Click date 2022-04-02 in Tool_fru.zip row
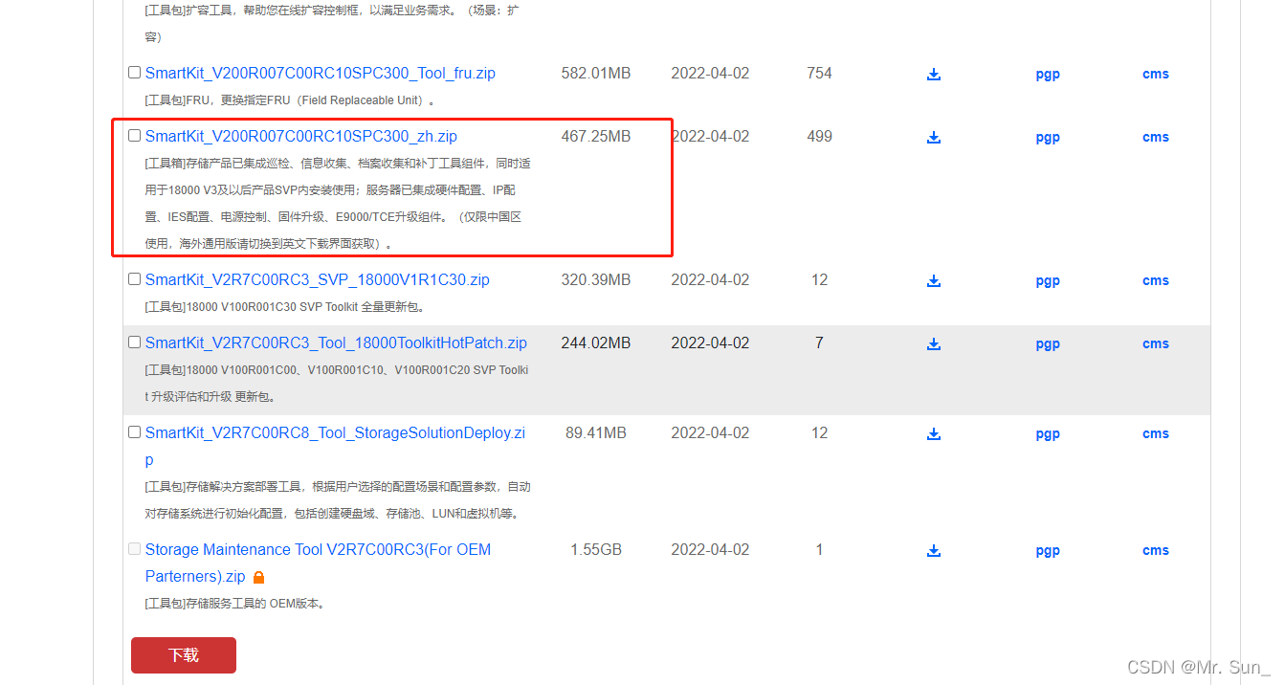Image resolution: width=1285 pixels, height=685 pixels. 711,74
